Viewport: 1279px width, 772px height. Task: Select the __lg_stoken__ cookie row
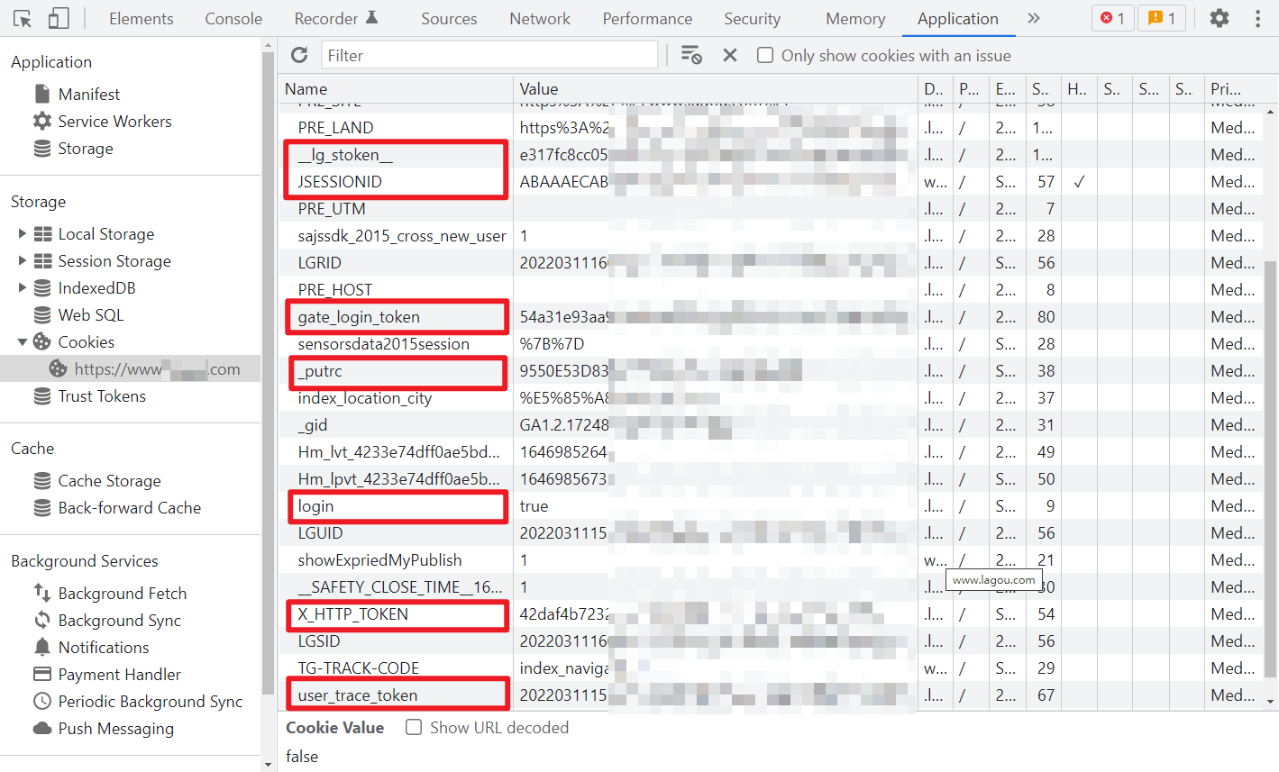click(771, 154)
